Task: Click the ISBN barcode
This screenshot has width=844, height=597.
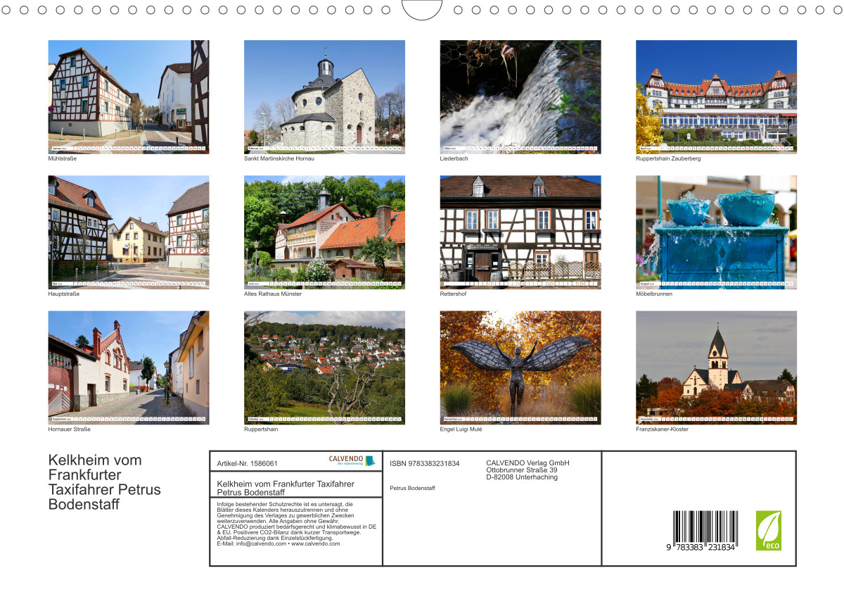Action: [704, 530]
